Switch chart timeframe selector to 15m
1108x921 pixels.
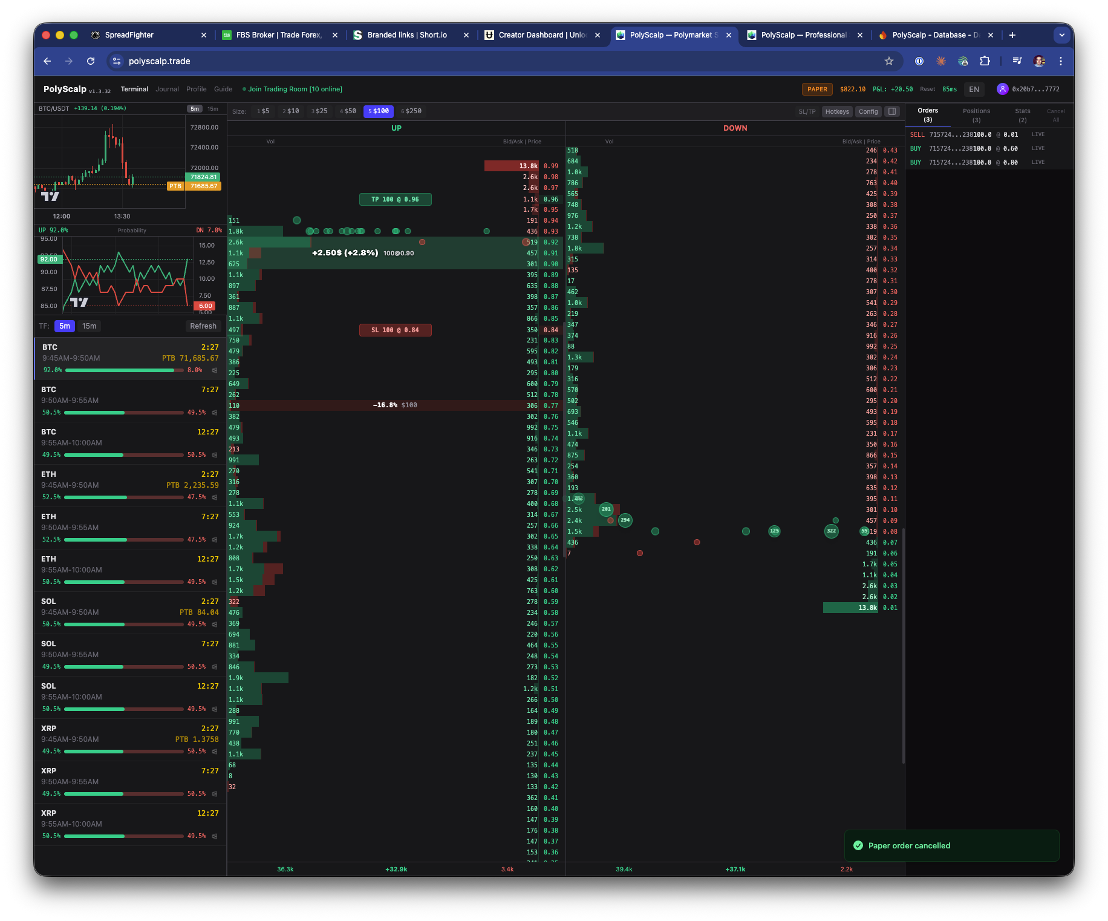[212, 108]
